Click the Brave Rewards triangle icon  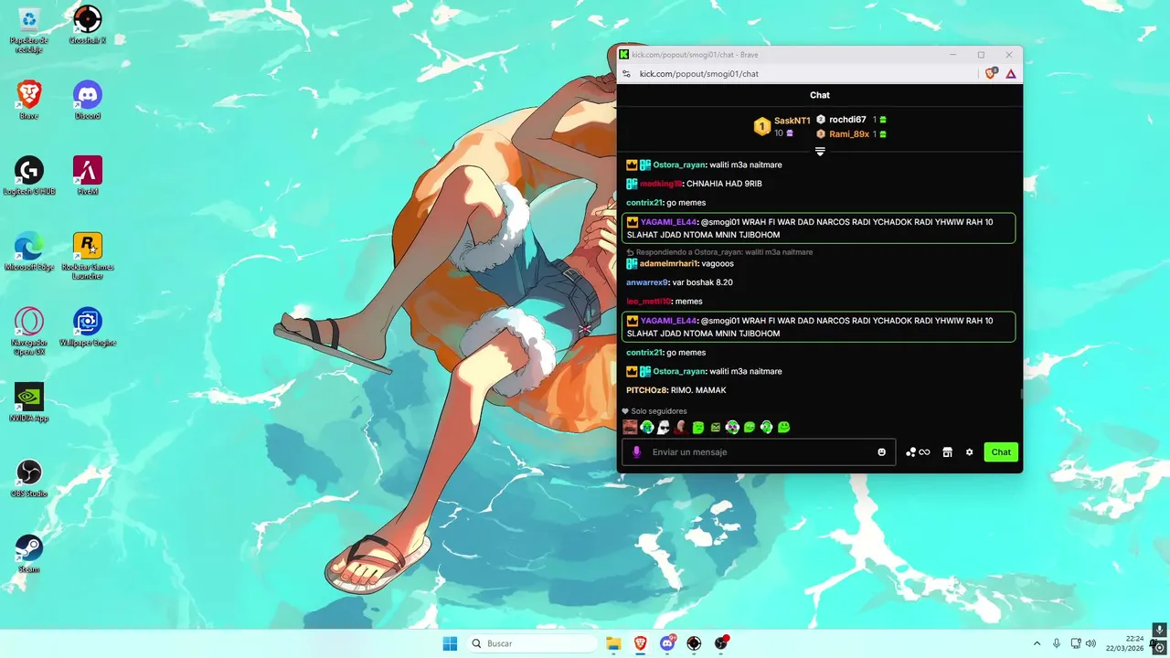click(x=1011, y=73)
